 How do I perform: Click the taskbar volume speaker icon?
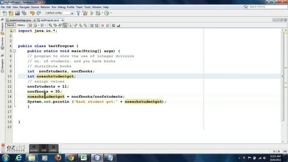point(265,158)
